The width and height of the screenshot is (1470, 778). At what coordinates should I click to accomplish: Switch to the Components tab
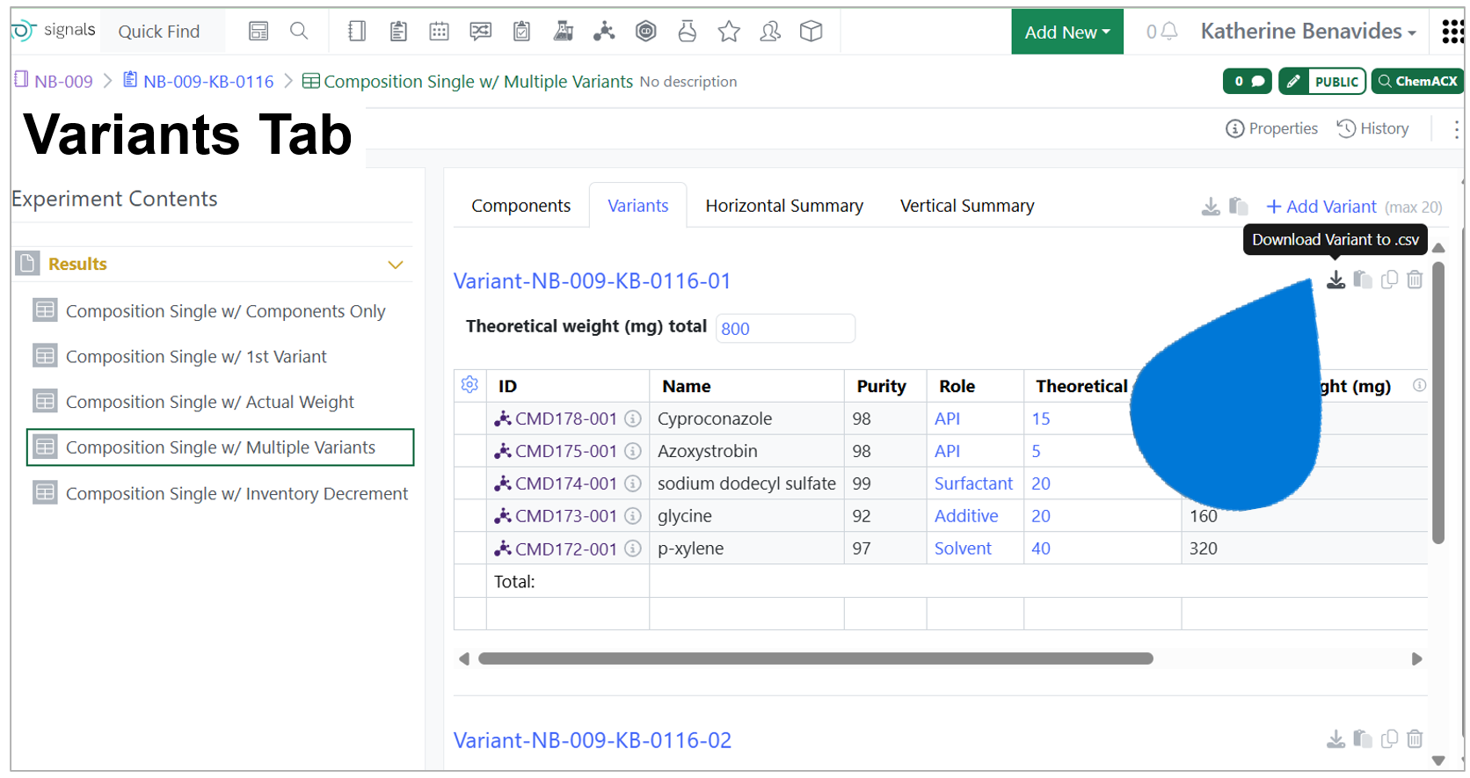[x=520, y=206]
